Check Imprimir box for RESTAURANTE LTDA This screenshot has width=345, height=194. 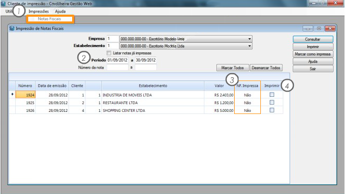tap(272, 102)
